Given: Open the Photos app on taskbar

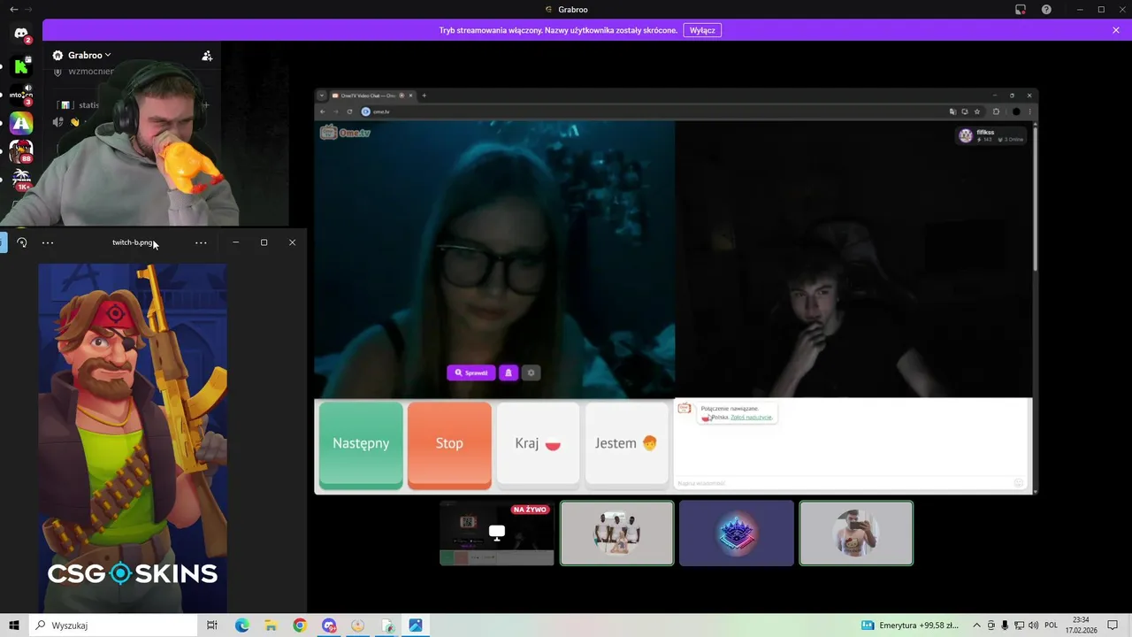Looking at the screenshot, I should point(416,625).
